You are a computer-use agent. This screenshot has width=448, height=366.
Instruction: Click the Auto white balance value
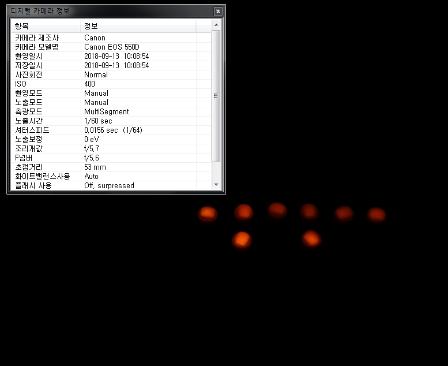(91, 176)
